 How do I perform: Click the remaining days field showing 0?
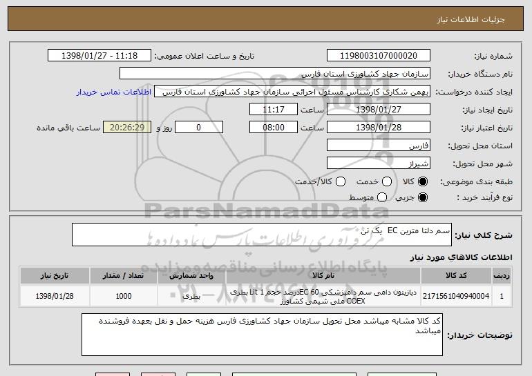tap(199, 128)
